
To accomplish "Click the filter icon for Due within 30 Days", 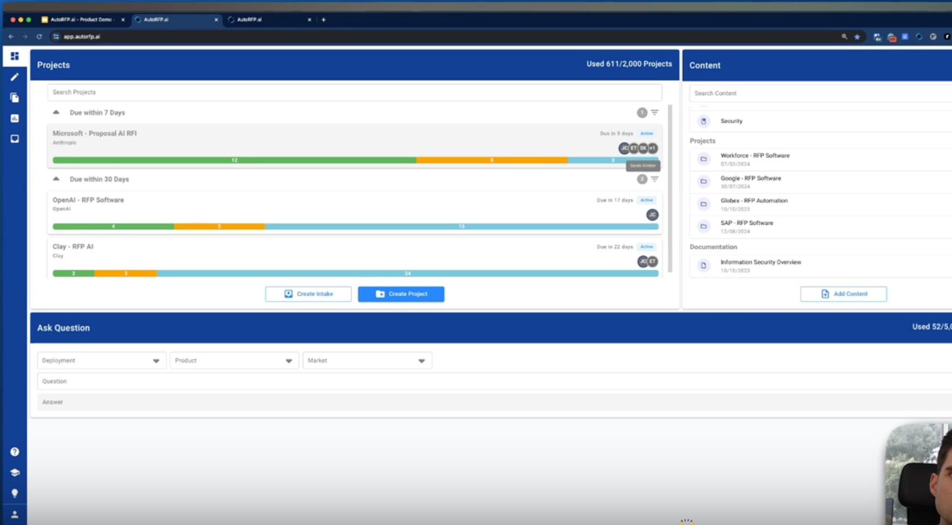I will 654,179.
